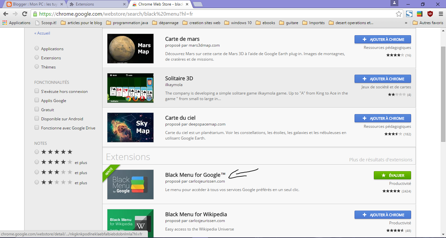446x238 pixels.
Task: Add Carte de mars to Chrome
Action: (x=383, y=39)
